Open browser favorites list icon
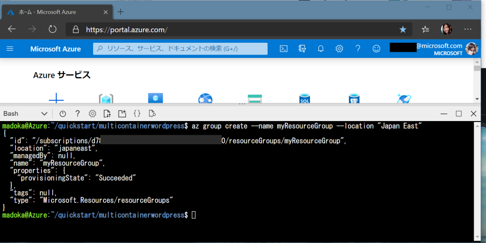Screen dimensions: 486x243 pos(426,29)
